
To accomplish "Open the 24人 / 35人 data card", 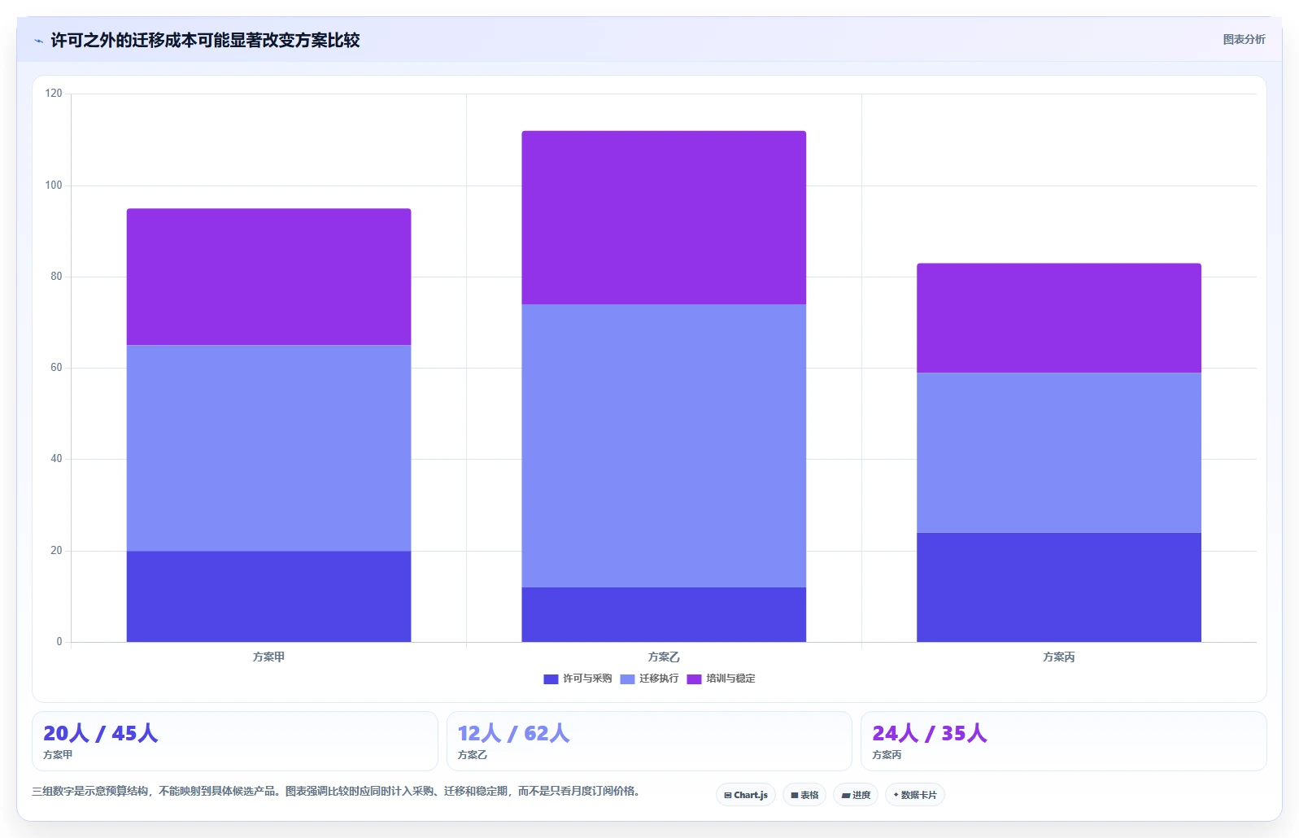I will tap(1064, 741).
